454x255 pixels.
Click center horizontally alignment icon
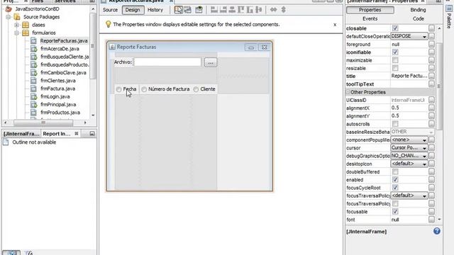[232, 10]
